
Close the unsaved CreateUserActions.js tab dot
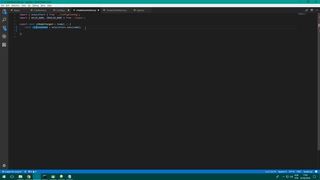[x=98, y=10]
